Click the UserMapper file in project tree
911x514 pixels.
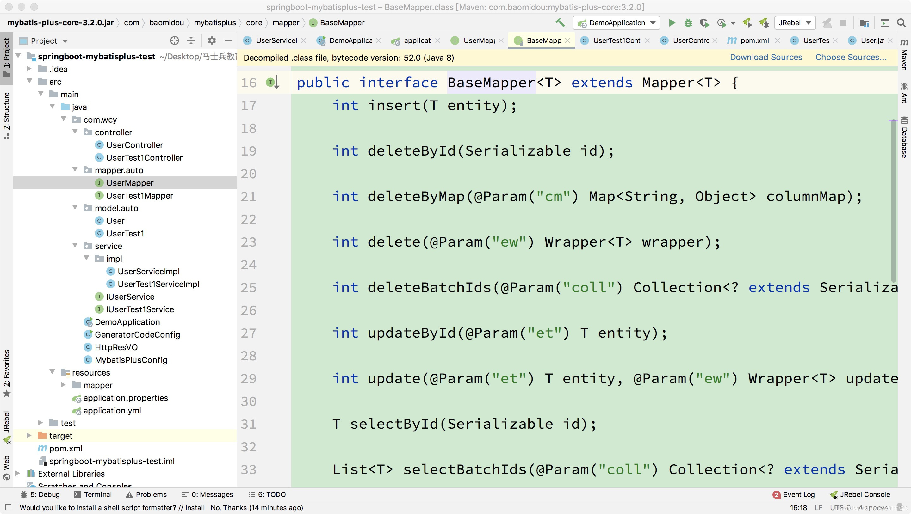129,183
